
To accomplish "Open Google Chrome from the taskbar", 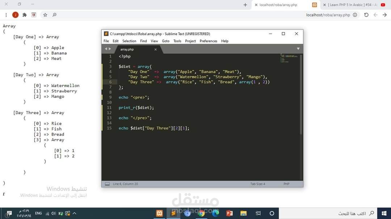I will (202, 213).
